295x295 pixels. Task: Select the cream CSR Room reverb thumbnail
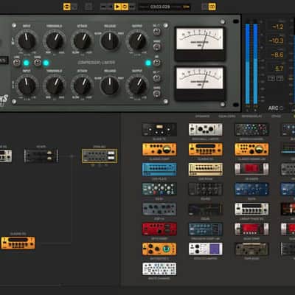[206, 170]
